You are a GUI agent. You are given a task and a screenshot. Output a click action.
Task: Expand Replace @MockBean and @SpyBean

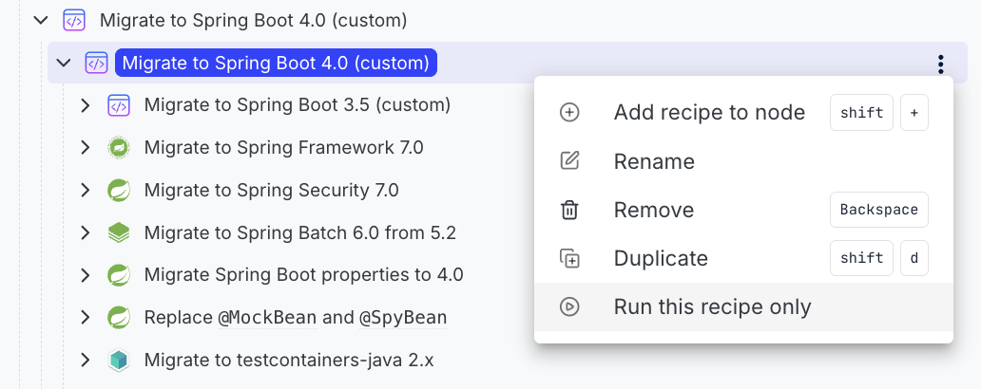[86, 318]
